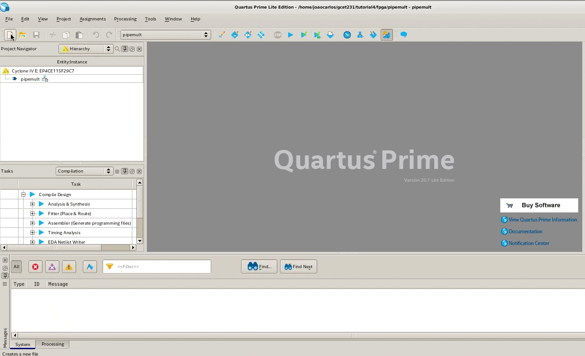Click the Cut scissors icon
Screen dimensions: 585x356
[53, 35]
